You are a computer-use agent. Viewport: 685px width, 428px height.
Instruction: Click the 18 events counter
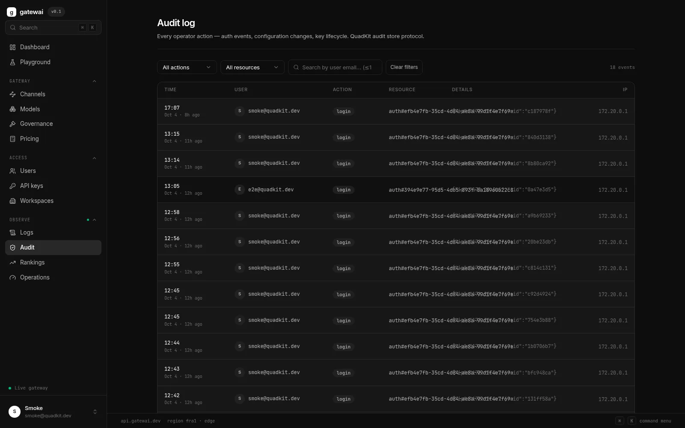(x=622, y=67)
